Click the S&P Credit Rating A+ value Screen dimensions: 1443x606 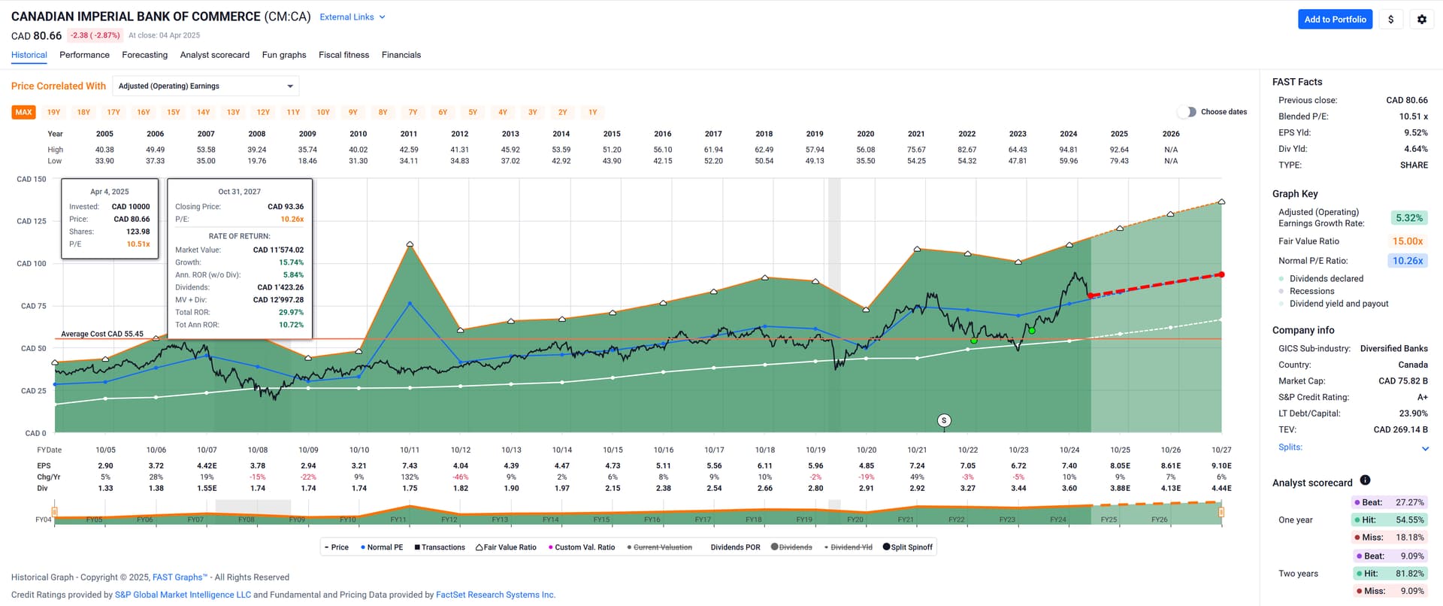[1423, 397]
